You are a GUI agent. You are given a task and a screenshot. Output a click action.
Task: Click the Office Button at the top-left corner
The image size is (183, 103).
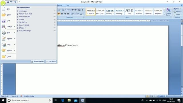(3, 3)
